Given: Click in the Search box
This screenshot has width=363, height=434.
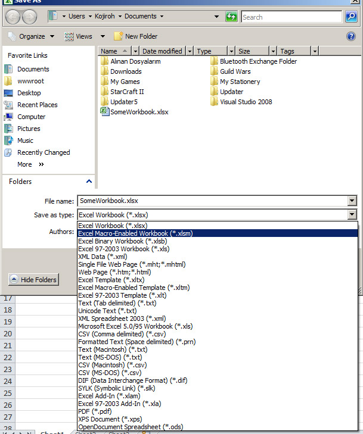Looking at the screenshot, I should click(292, 17).
